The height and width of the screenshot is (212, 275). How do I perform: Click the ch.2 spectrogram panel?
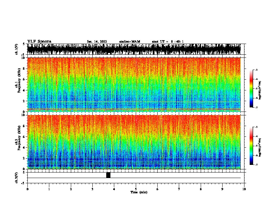click(134, 142)
